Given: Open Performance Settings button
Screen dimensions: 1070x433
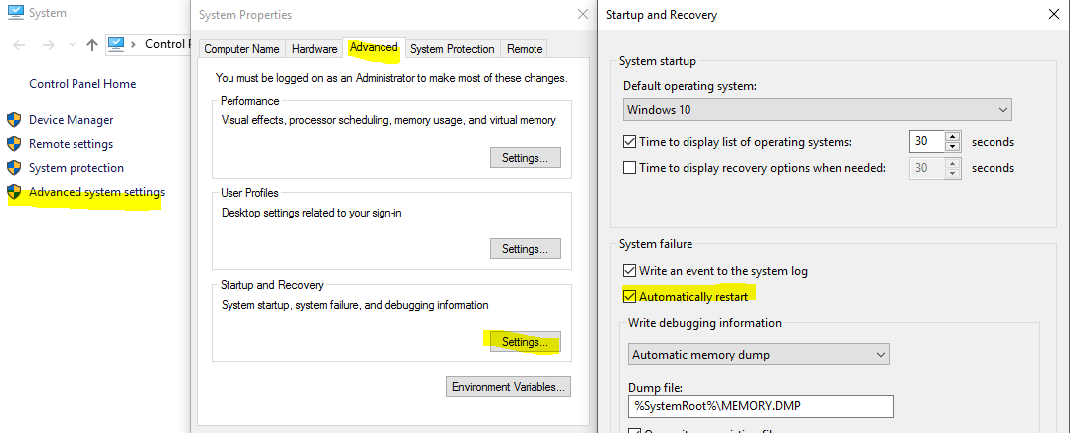Looking at the screenshot, I should (525, 157).
